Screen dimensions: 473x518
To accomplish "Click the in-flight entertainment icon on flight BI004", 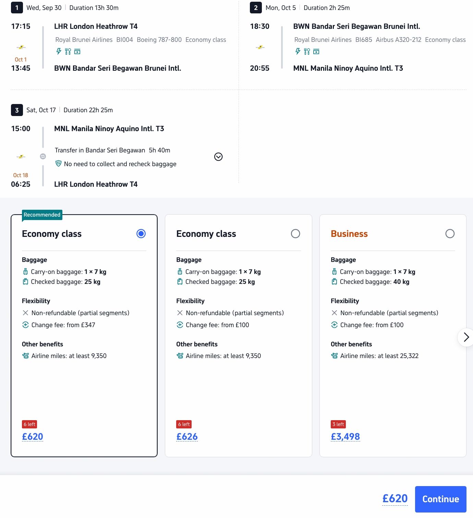I will tap(77, 51).
